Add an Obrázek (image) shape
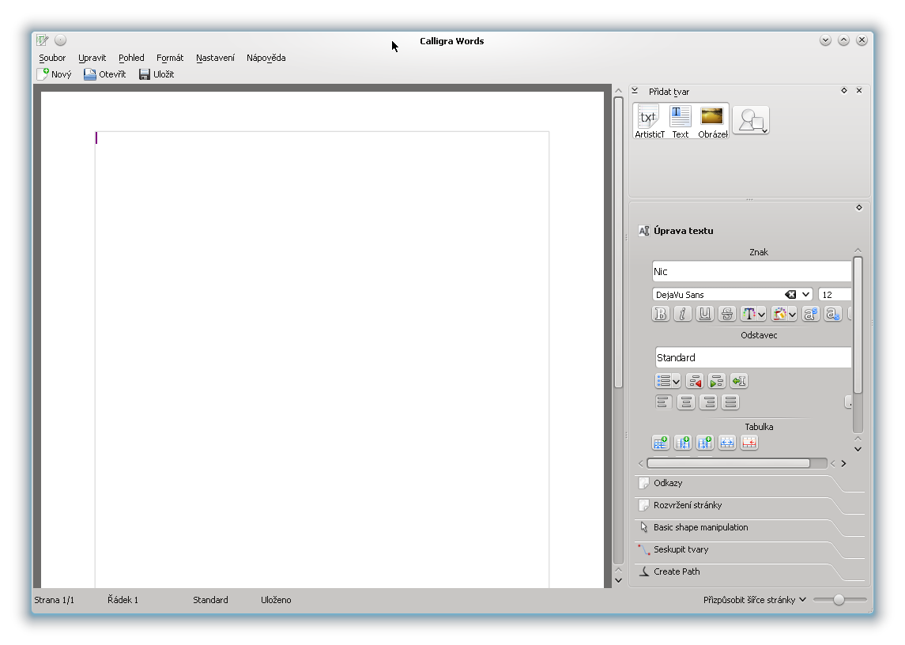 click(712, 121)
